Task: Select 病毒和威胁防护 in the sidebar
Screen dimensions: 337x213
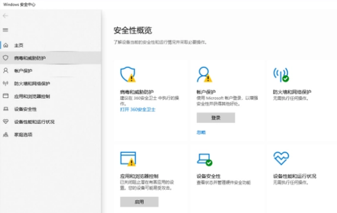Action: (51, 58)
